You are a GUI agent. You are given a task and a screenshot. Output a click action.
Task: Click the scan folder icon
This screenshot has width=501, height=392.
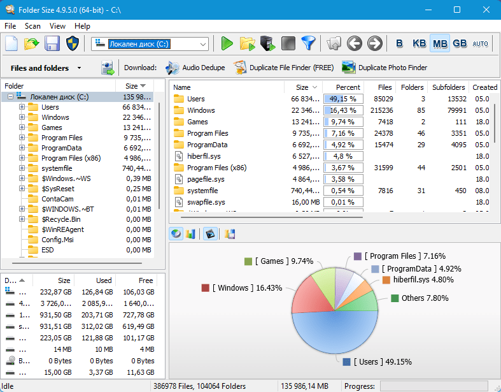point(247,43)
